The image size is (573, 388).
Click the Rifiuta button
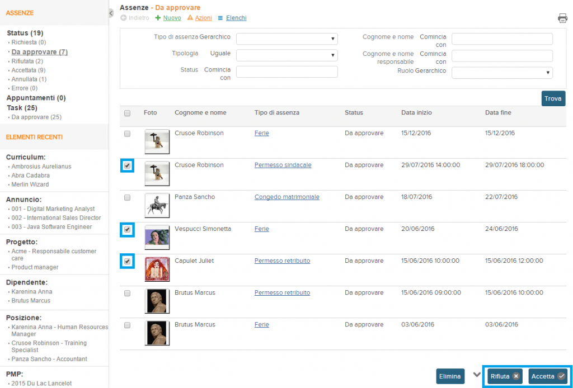[505, 376]
